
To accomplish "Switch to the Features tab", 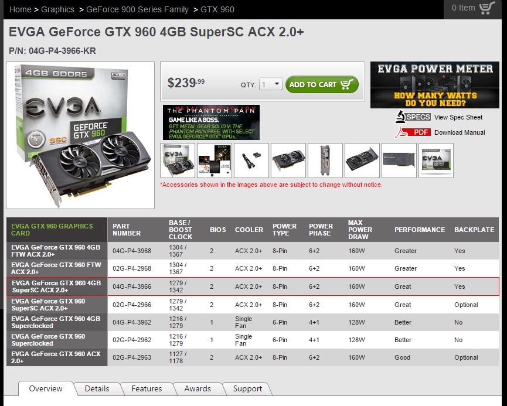I will click(147, 388).
